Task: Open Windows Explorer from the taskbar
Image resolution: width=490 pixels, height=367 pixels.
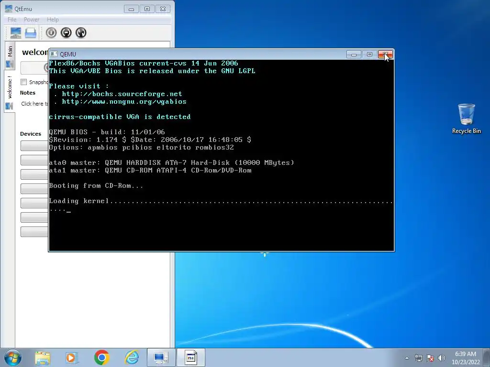Action: pos(43,357)
